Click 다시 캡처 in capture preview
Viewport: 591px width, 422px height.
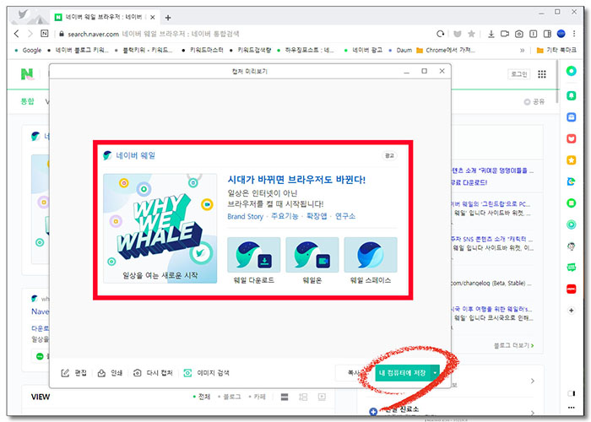point(153,373)
